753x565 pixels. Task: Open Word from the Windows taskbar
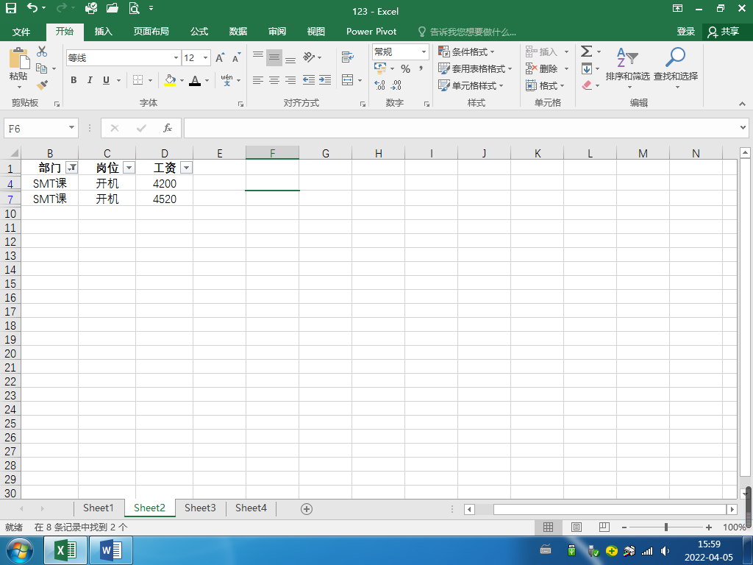tap(110, 550)
